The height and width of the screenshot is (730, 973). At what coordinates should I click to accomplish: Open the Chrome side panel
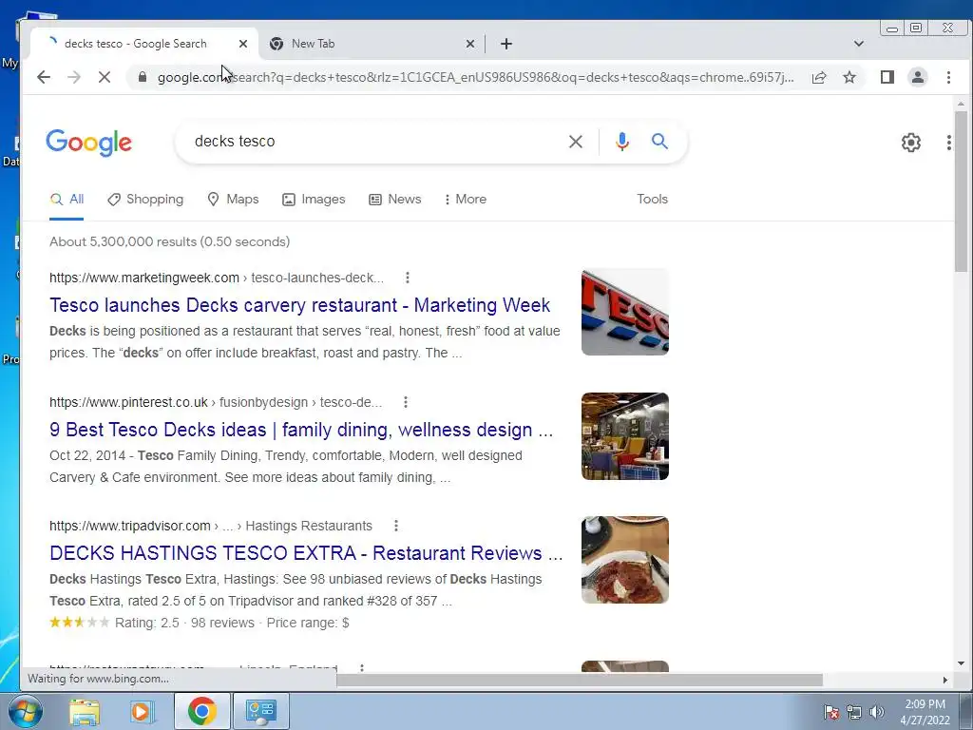[x=887, y=77]
